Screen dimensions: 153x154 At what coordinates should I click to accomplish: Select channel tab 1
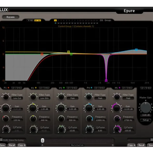pyautogui.click(x=55, y=20)
